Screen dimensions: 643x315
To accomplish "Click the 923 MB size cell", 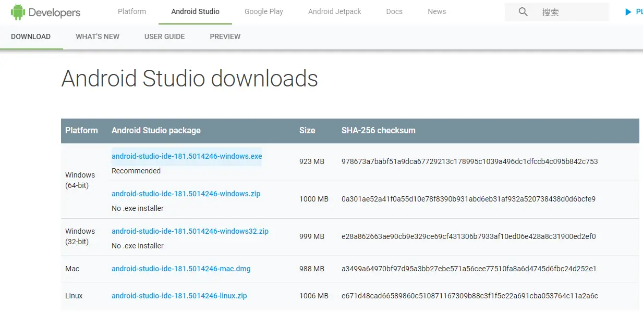I will 312,161.
